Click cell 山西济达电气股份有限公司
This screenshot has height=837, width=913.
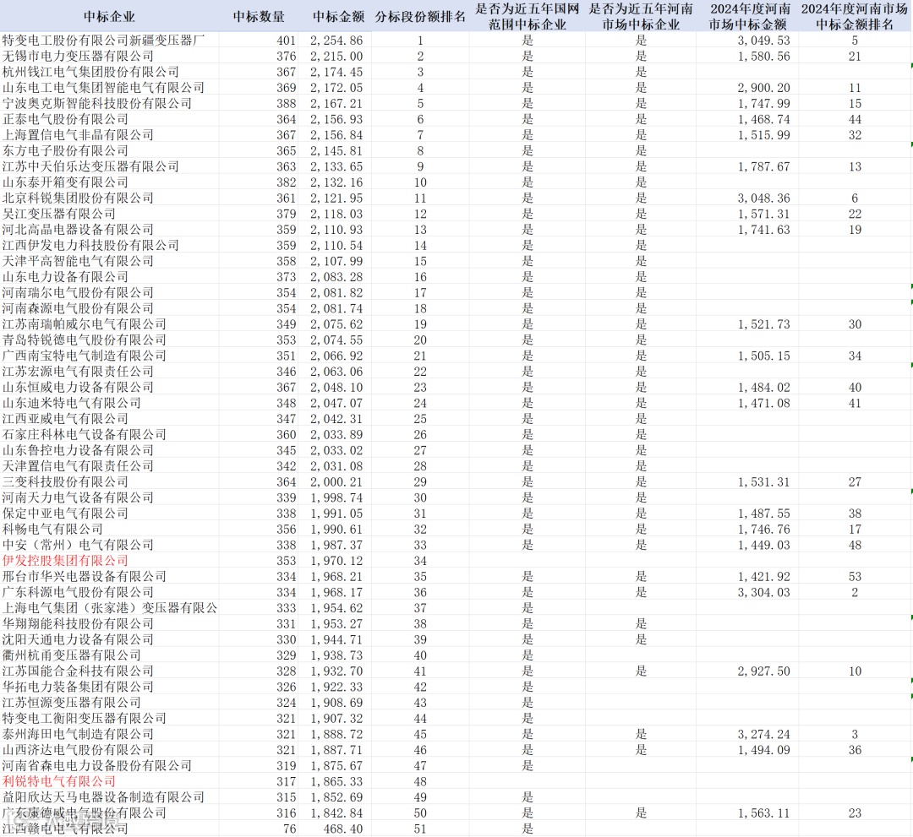coord(78,749)
